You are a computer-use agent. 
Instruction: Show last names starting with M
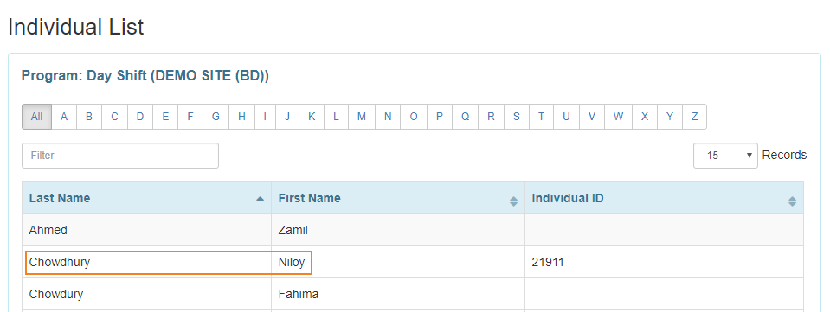362,117
